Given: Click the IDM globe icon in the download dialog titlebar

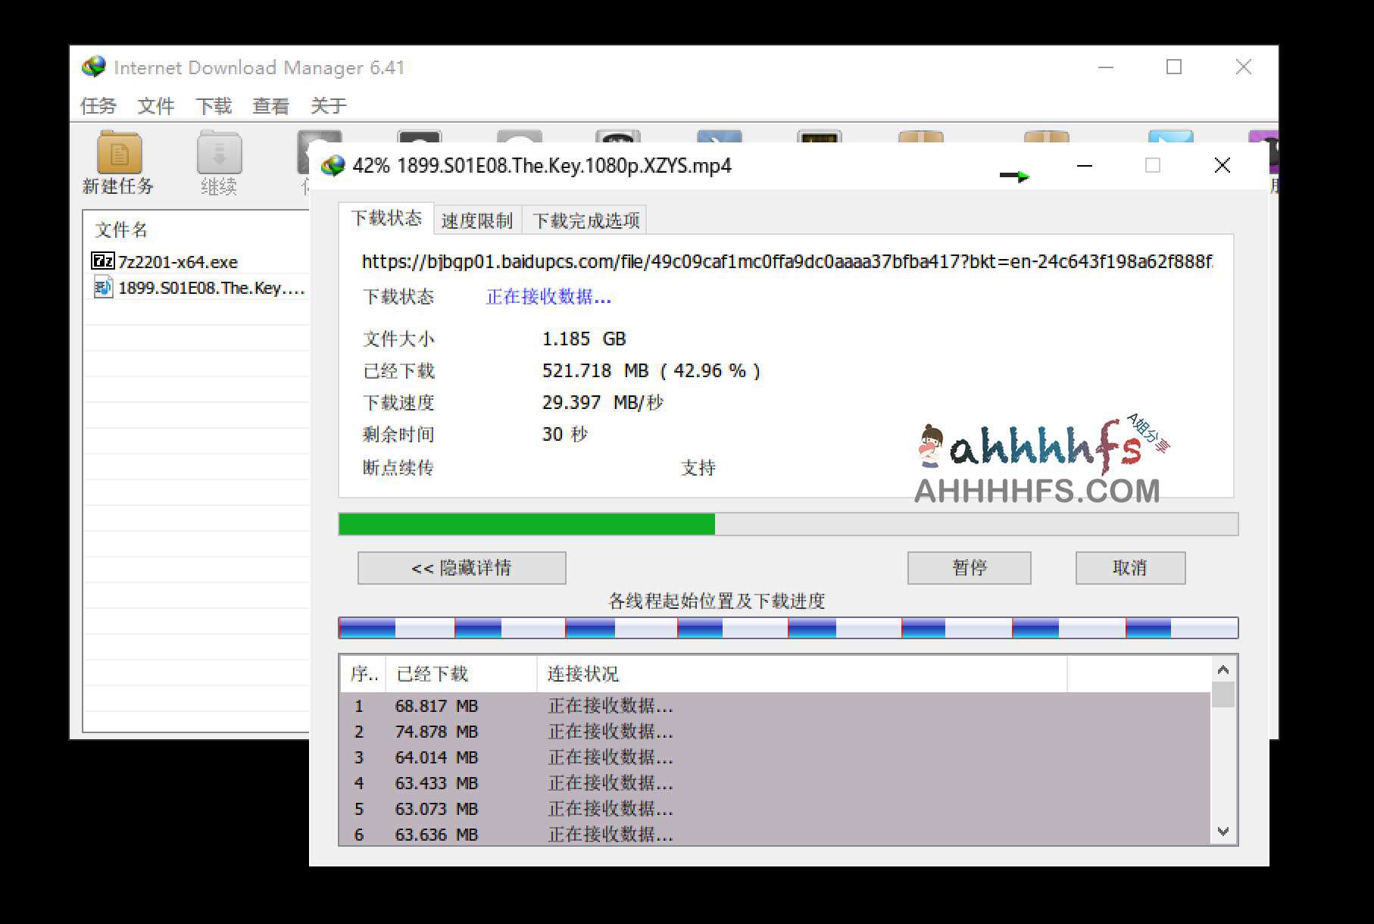Looking at the screenshot, I should coord(333,165).
